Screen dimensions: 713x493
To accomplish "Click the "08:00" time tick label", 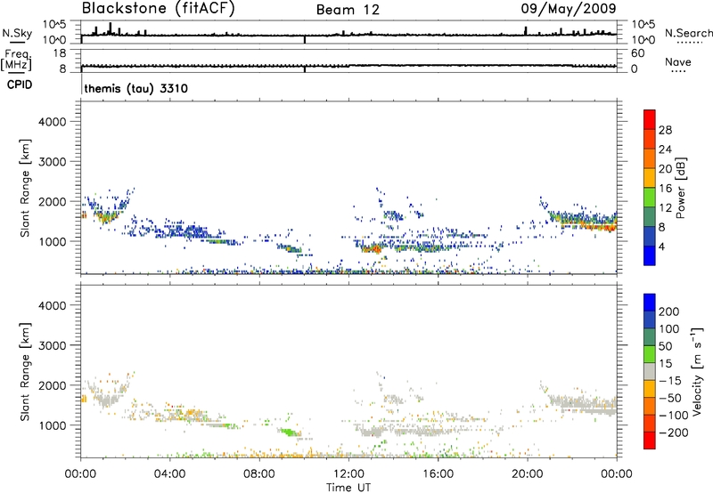I will pyautogui.click(x=259, y=474).
